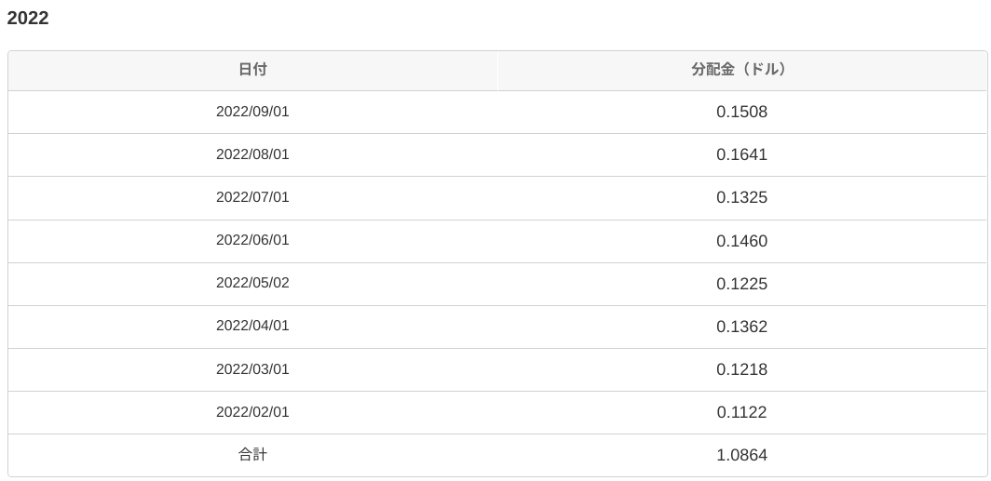Select the 0.1508 dividend value
Viewport: 991px width, 481px height.
pos(741,113)
